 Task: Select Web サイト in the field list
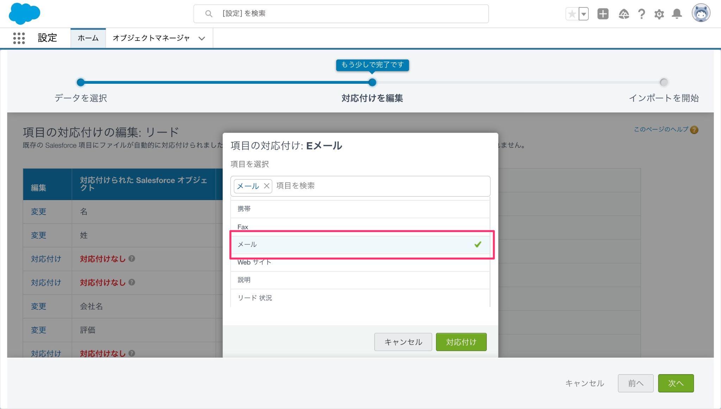tap(360, 262)
